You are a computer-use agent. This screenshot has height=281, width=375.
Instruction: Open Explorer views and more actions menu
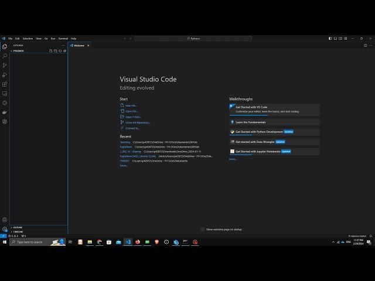[63, 46]
